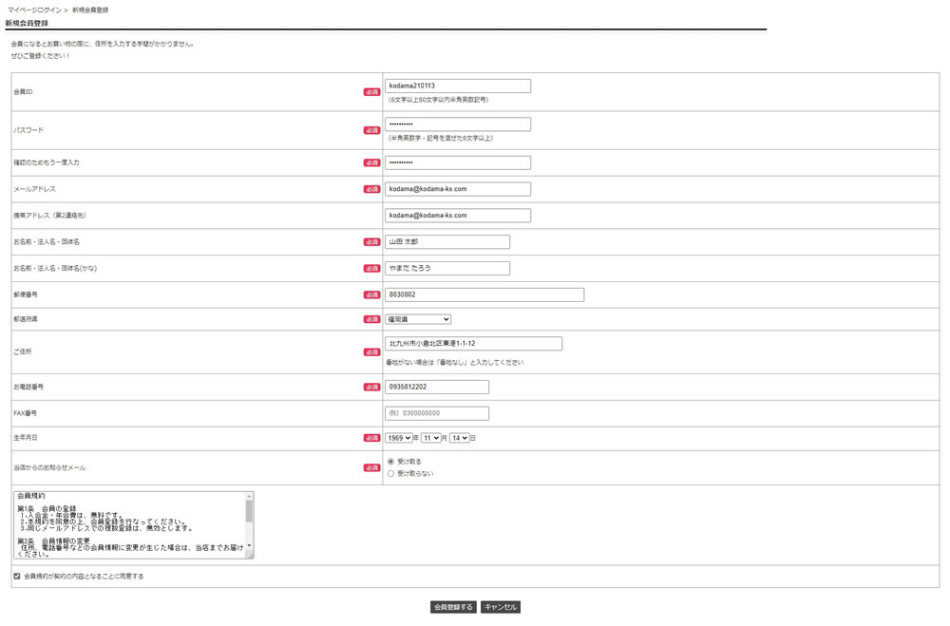Click the 会員登録する button
This screenshot has width=950, height=626.
[x=453, y=607]
